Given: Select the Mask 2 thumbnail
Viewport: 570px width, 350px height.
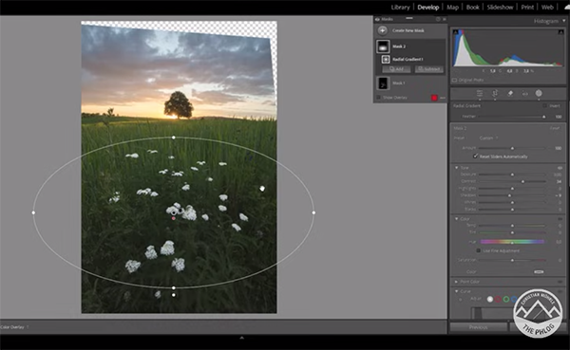Looking at the screenshot, I should pyautogui.click(x=383, y=46).
